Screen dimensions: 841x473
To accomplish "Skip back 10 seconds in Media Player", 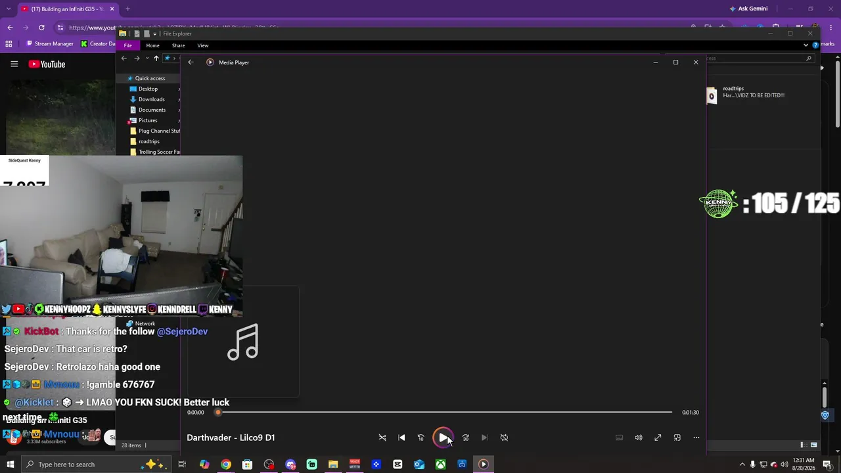I will (421, 438).
